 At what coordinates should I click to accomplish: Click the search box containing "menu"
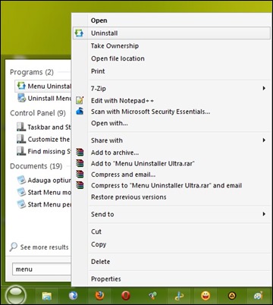42,269
